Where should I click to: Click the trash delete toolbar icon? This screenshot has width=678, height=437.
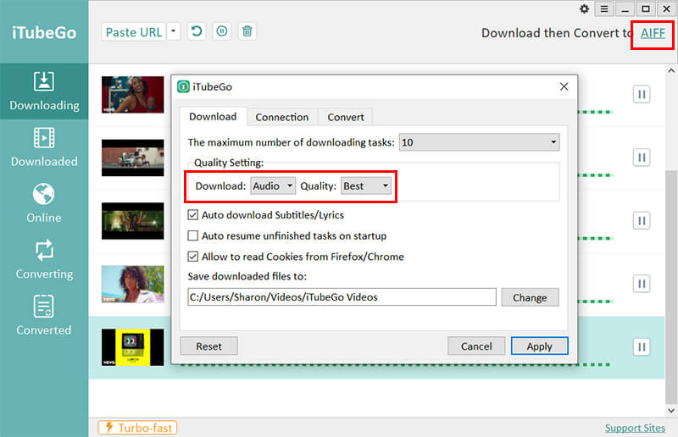point(247,31)
